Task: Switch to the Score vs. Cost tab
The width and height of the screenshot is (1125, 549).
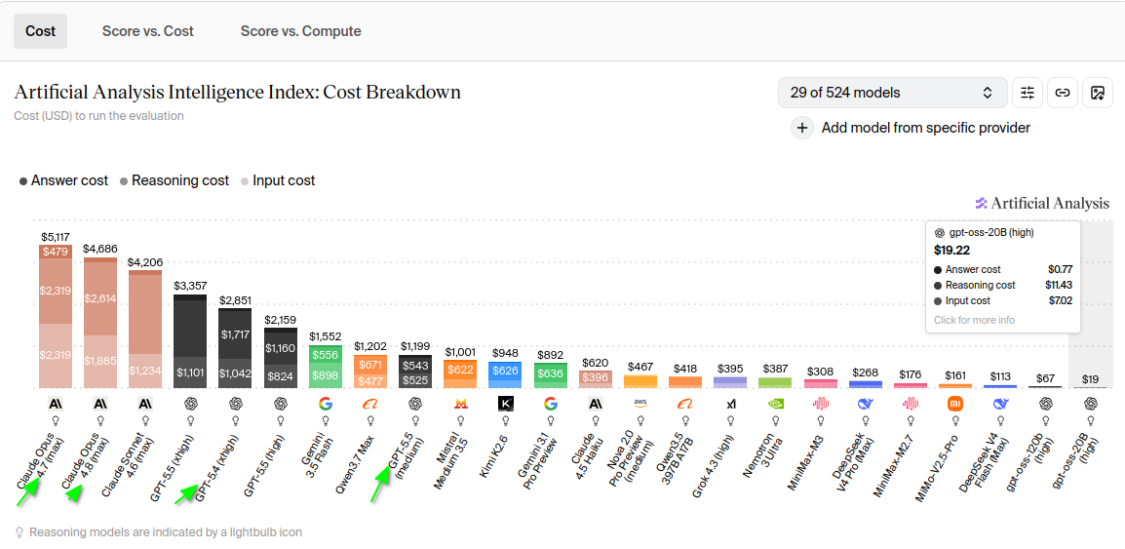Action: click(x=148, y=31)
